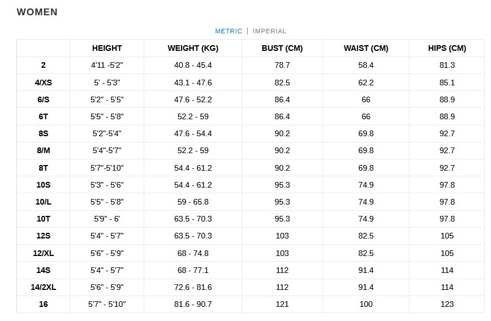491x321 pixels.
Task: Select the 10/L size row label
Action: click(44, 202)
